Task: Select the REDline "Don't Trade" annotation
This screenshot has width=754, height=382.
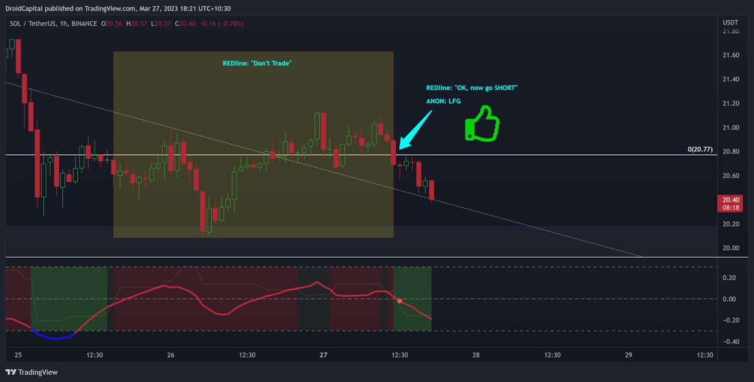Action: (x=258, y=63)
